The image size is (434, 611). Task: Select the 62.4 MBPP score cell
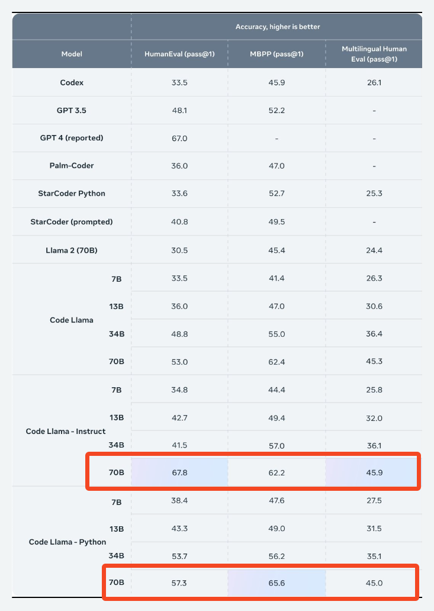(277, 361)
